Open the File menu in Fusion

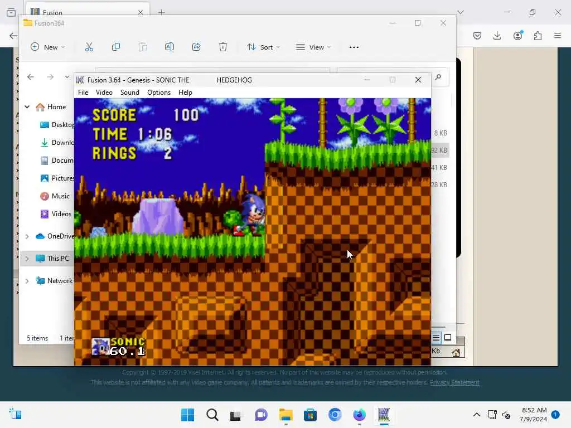pyautogui.click(x=83, y=93)
